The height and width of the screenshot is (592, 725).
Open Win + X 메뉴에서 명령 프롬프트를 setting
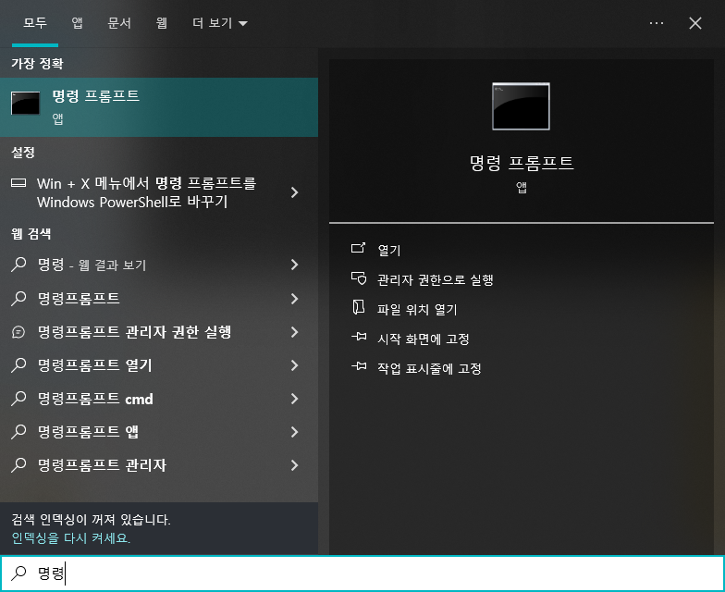[159, 192]
